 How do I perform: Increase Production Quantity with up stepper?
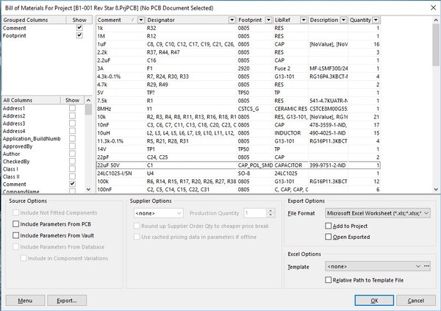pyautogui.click(x=270, y=211)
